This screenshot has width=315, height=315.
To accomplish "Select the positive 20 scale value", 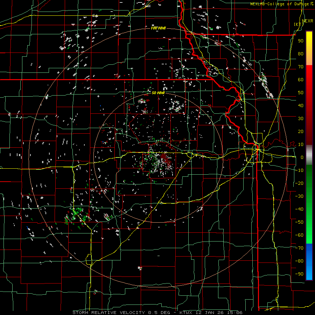I will pyautogui.click(x=301, y=132).
